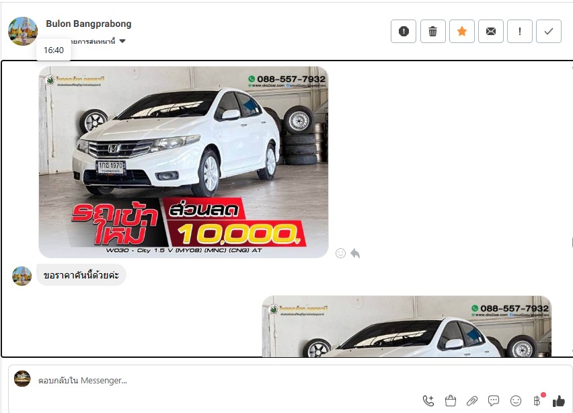Start a call with phone plus icon
The width and height of the screenshot is (573, 413).
pos(428,401)
